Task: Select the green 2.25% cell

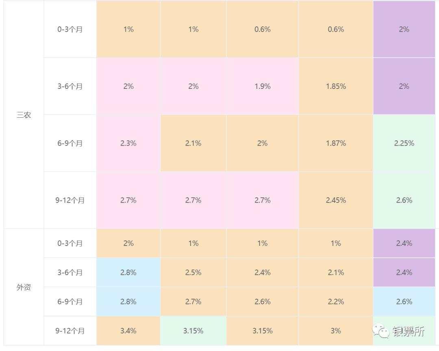Action: (404, 143)
